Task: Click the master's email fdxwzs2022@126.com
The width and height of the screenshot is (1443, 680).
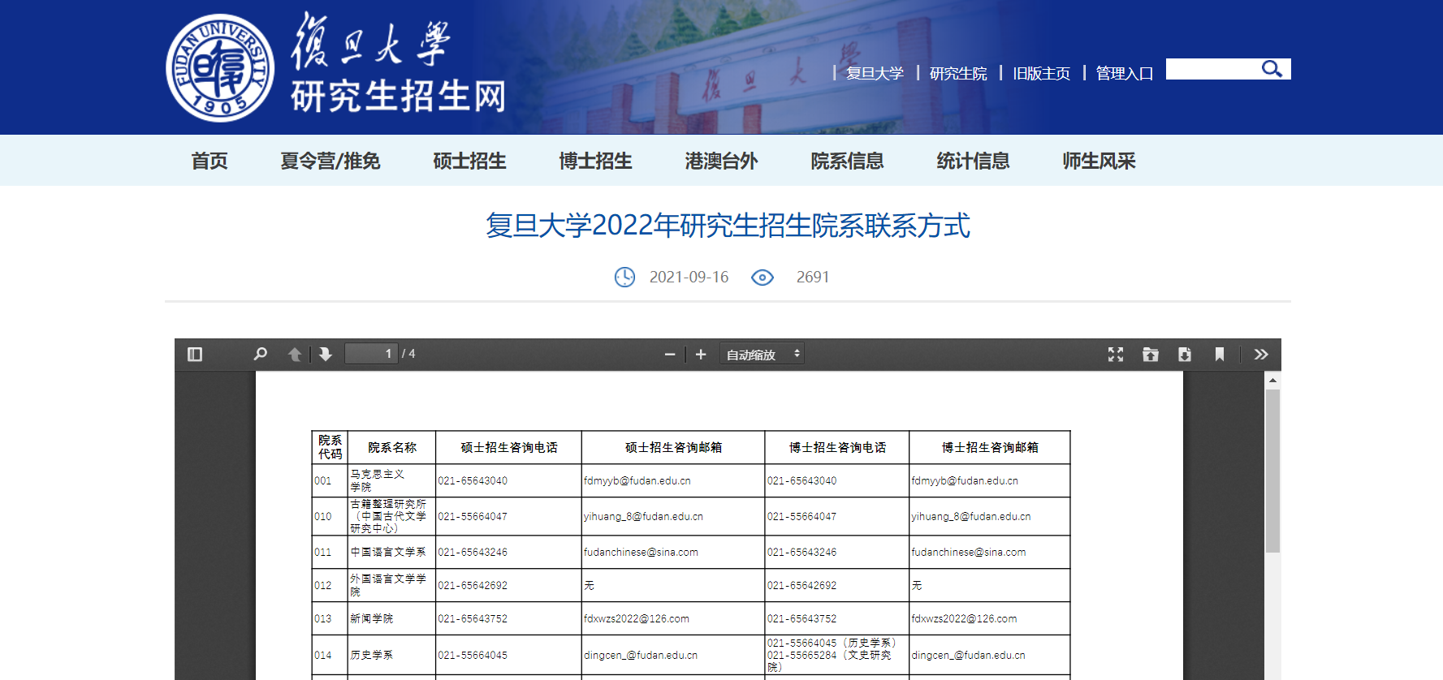Action: (637, 618)
